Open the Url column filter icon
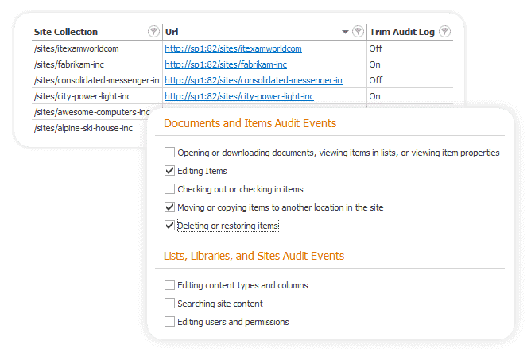Screen dimensions: 531x356 tap(358, 32)
